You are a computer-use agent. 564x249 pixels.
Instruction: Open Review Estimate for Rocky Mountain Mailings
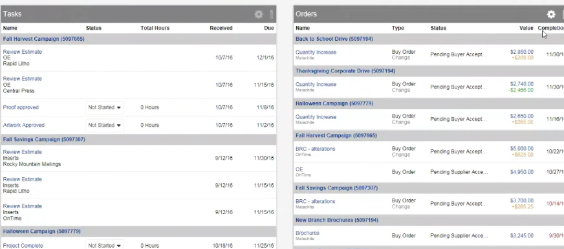(x=22, y=152)
